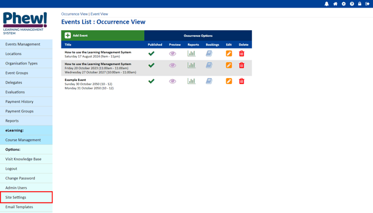Click the Phew! logo
The width and height of the screenshot is (373, 213).
coord(25,23)
